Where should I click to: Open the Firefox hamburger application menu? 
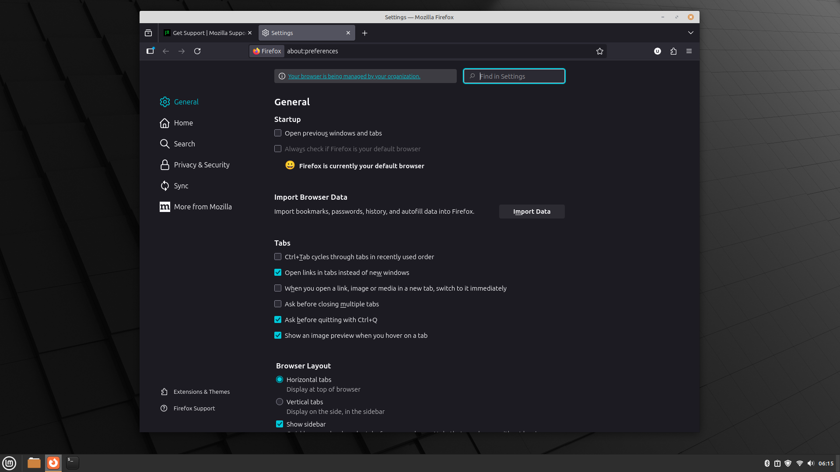[x=689, y=51]
